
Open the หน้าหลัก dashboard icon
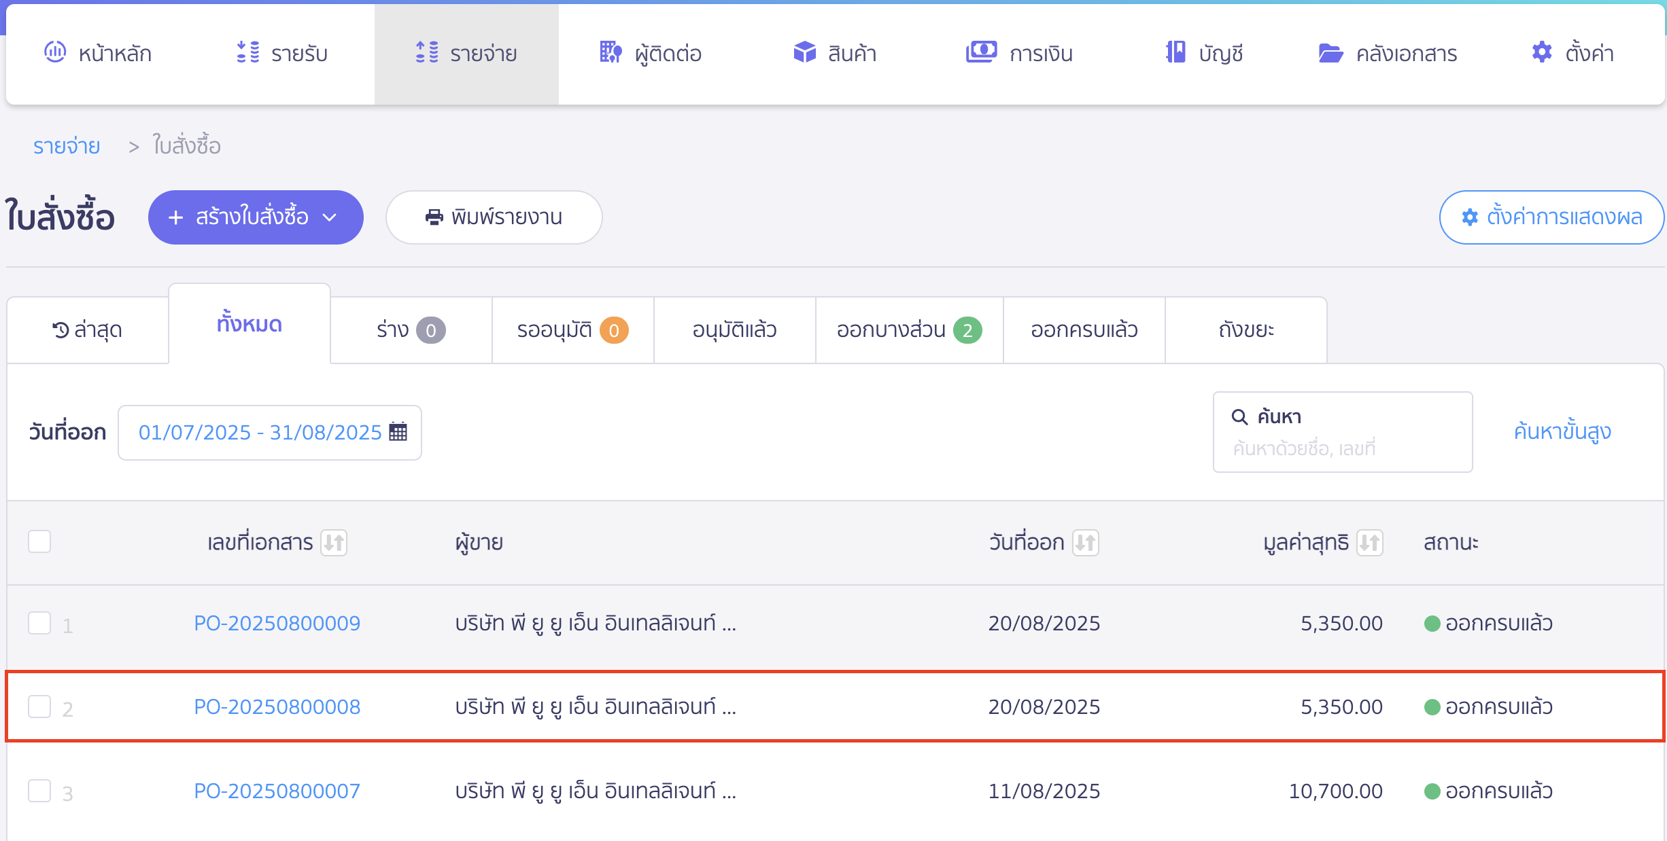pos(55,52)
